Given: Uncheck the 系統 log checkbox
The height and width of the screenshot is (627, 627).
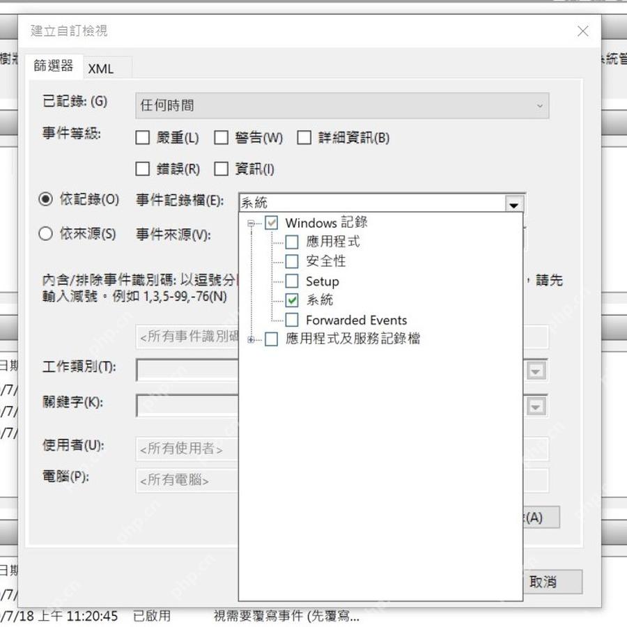Looking at the screenshot, I should (292, 300).
